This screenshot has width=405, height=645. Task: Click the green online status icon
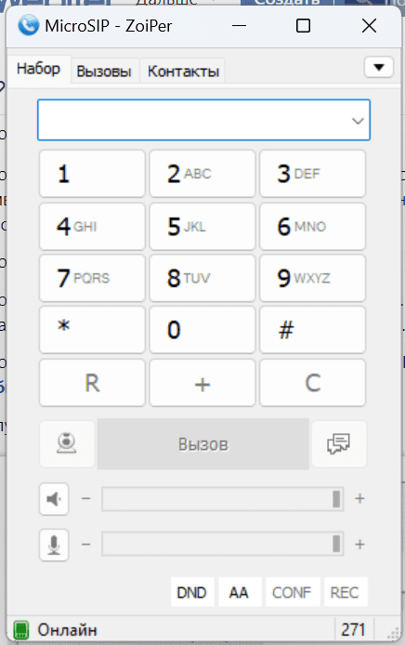[21, 629]
